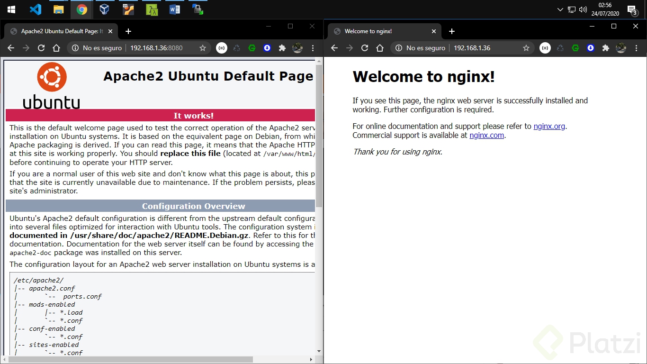
Task: Open Chrome three-dot menu in nginx window
Action: click(636, 48)
